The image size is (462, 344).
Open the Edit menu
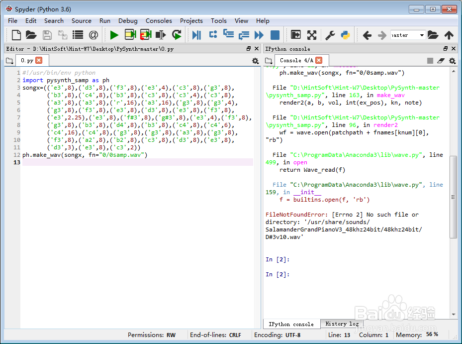31,20
